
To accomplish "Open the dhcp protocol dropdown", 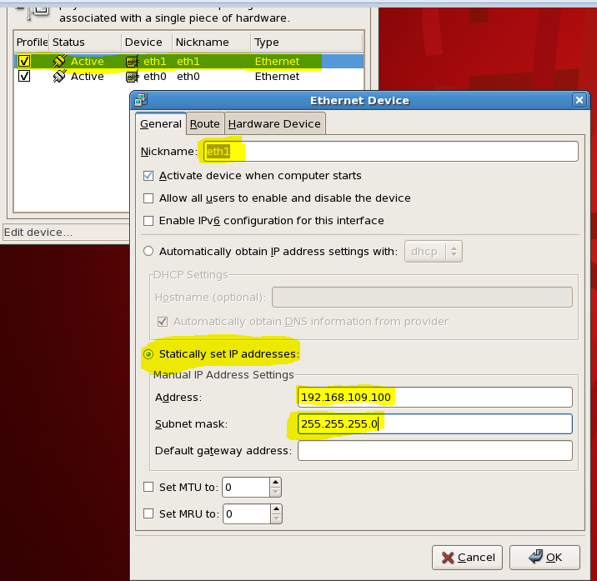I will click(x=434, y=251).
